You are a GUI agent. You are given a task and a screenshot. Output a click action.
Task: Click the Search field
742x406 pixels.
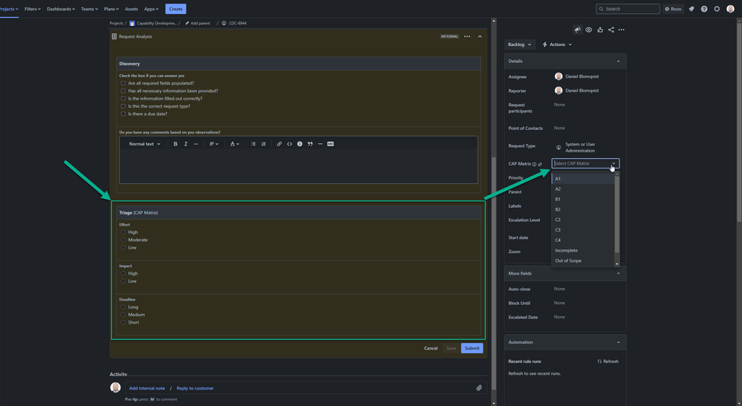[628, 9]
